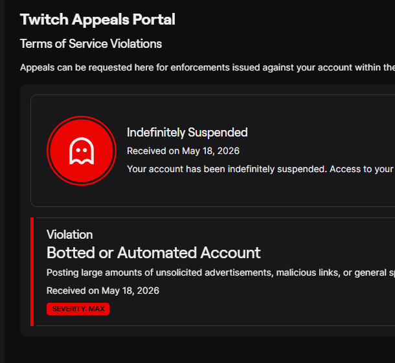Viewport: 395px width, 363px height.
Task: Click the dark left sidebar strip
Action: click(3, 181)
